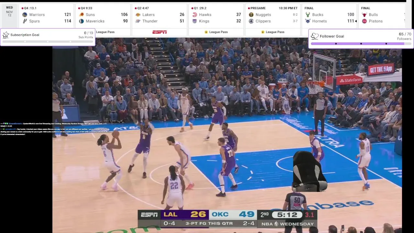Click the Kings team name

pos(204,21)
